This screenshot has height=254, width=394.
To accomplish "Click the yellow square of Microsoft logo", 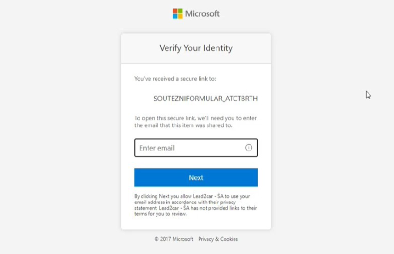I will (x=180, y=16).
